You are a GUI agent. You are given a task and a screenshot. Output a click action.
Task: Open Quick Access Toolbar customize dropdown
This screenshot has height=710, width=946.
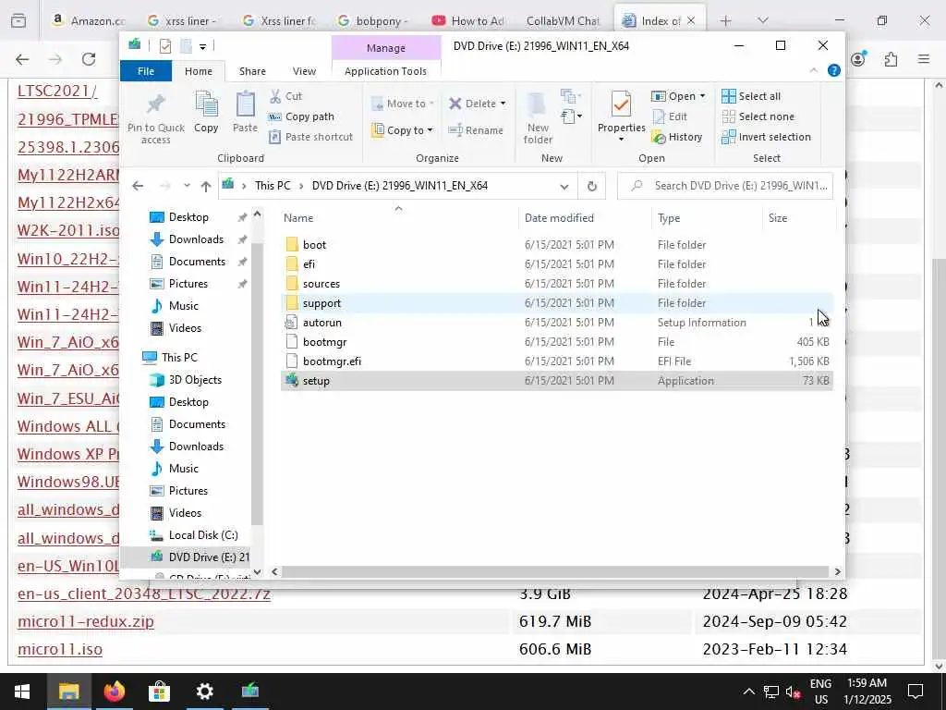pos(202,46)
